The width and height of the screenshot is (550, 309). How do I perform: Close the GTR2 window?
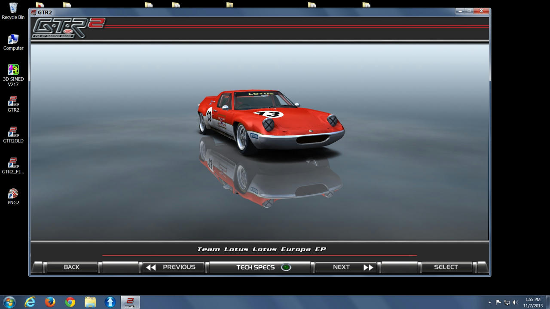click(x=481, y=11)
